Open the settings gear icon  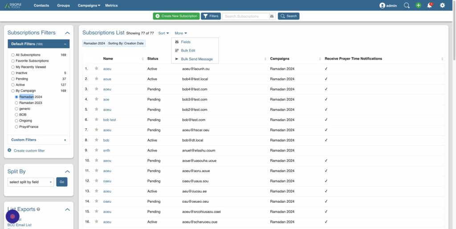pyautogui.click(x=442, y=5)
